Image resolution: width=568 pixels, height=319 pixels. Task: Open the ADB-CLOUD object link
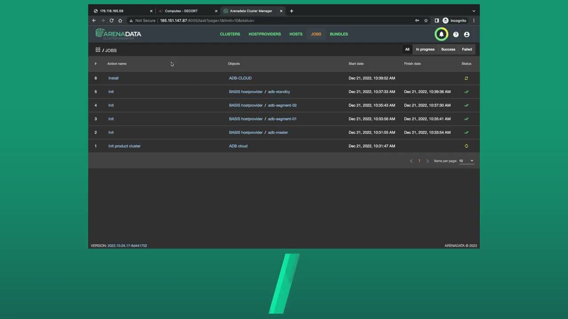pyautogui.click(x=240, y=78)
